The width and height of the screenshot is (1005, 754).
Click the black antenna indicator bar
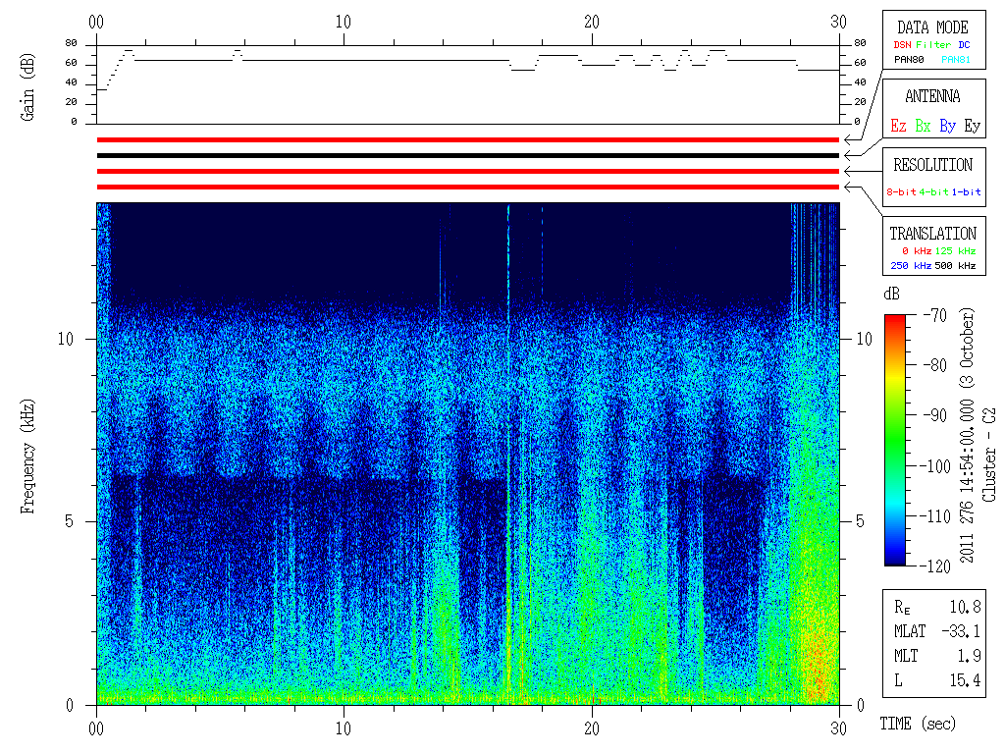[x=468, y=155]
